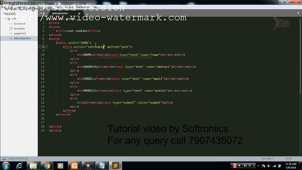The width and height of the screenshot is (302, 170).
Task: Click the Show desktop button
Action: click(x=300, y=166)
